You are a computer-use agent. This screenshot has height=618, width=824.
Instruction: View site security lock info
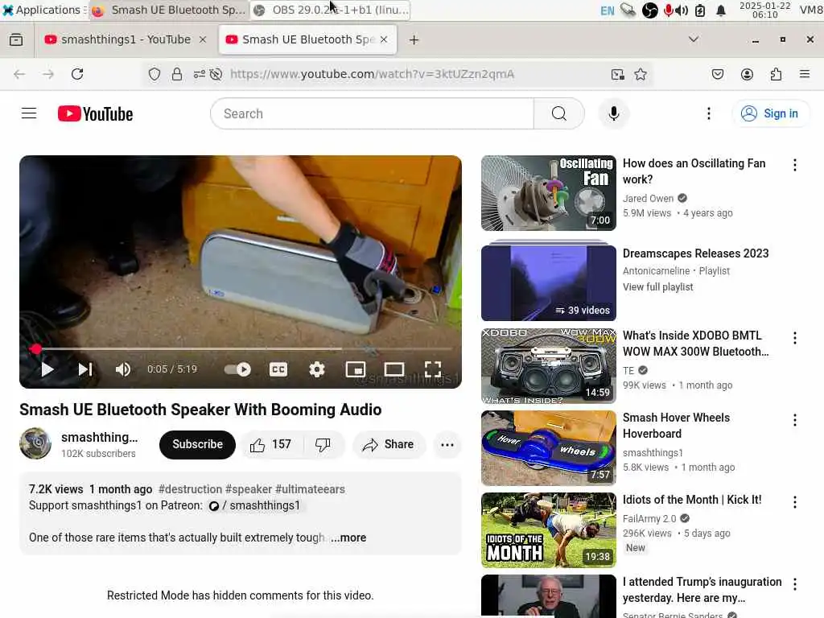(x=177, y=74)
